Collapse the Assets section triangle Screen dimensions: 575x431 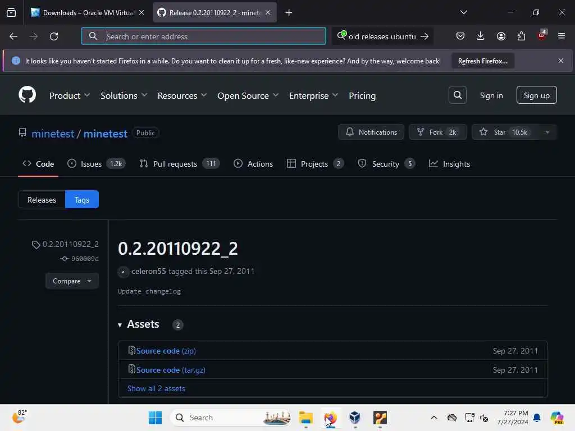point(120,325)
